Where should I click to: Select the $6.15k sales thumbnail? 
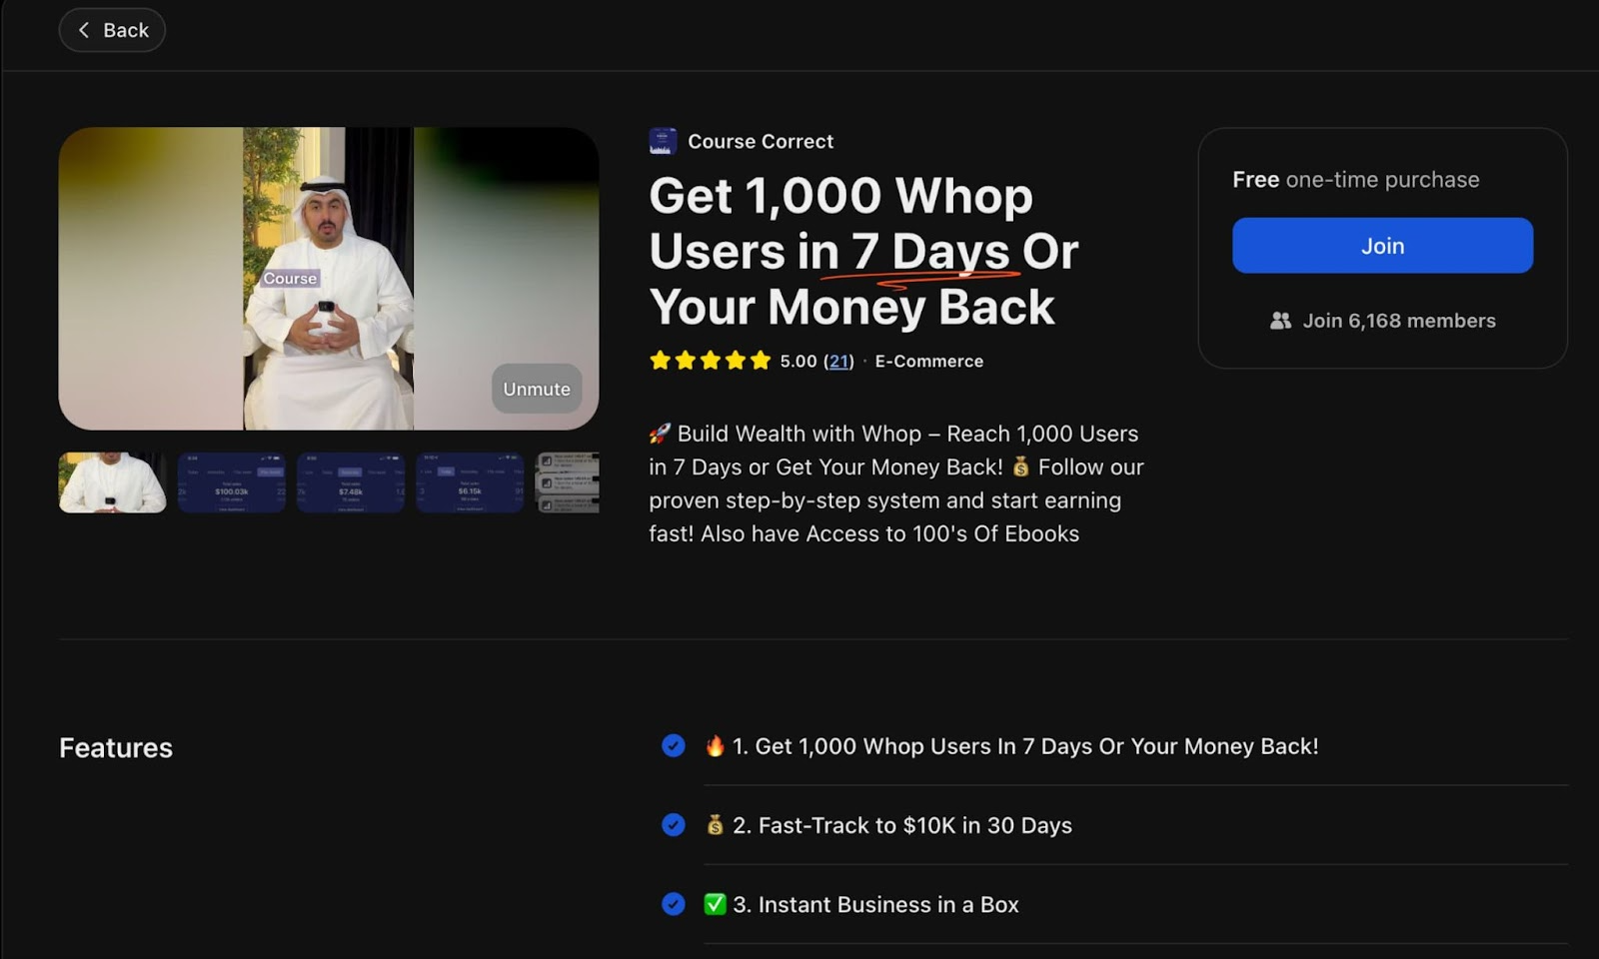pyautogui.click(x=470, y=482)
